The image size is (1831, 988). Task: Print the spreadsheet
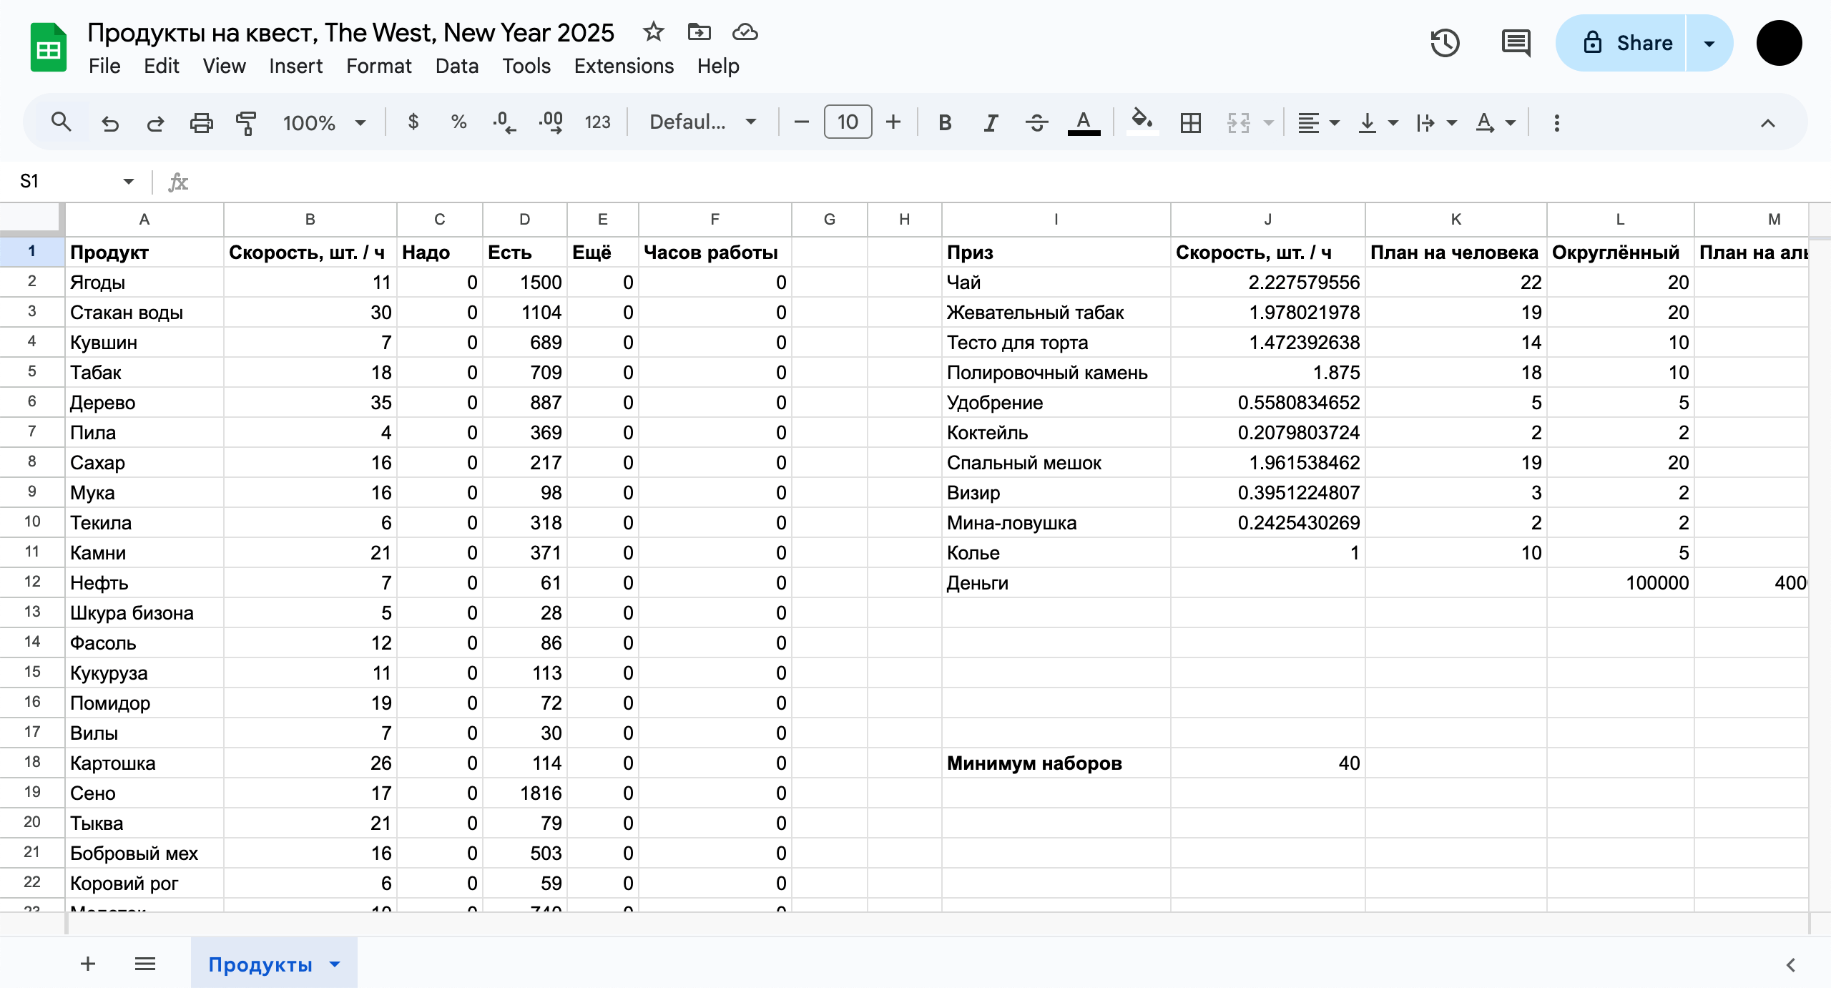point(201,123)
